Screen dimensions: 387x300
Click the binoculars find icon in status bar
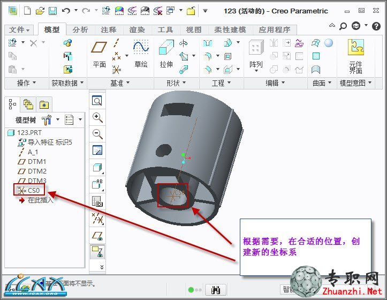coord(216,290)
